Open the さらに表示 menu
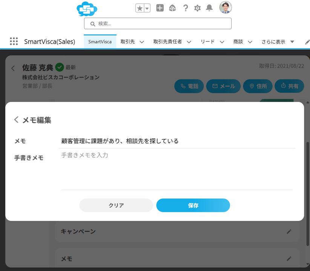 pyautogui.click(x=278, y=42)
